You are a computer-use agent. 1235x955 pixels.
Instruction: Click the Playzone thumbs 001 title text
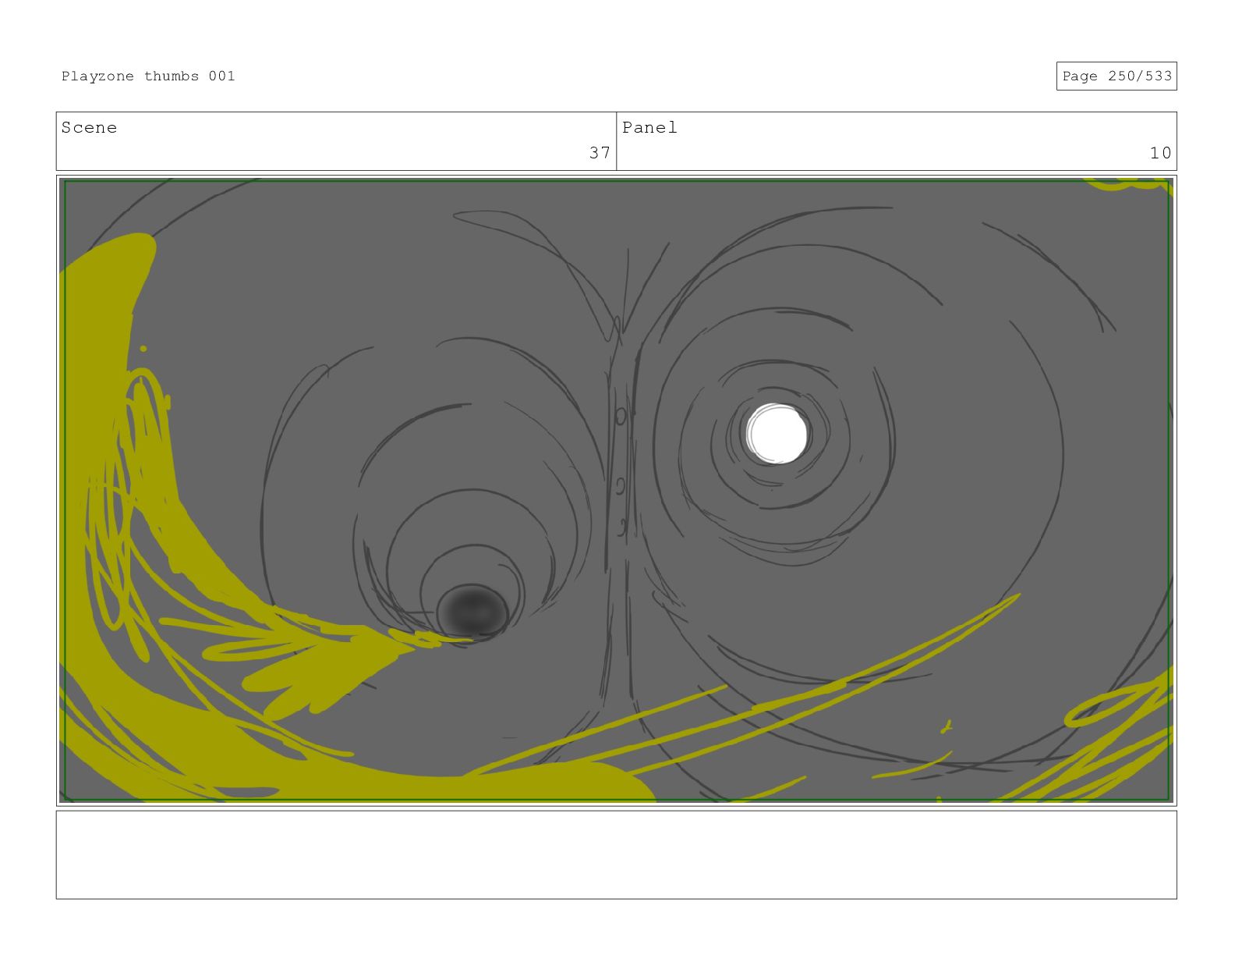coord(148,76)
